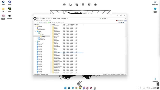Open the view options dropdown arrow

click(121, 22)
